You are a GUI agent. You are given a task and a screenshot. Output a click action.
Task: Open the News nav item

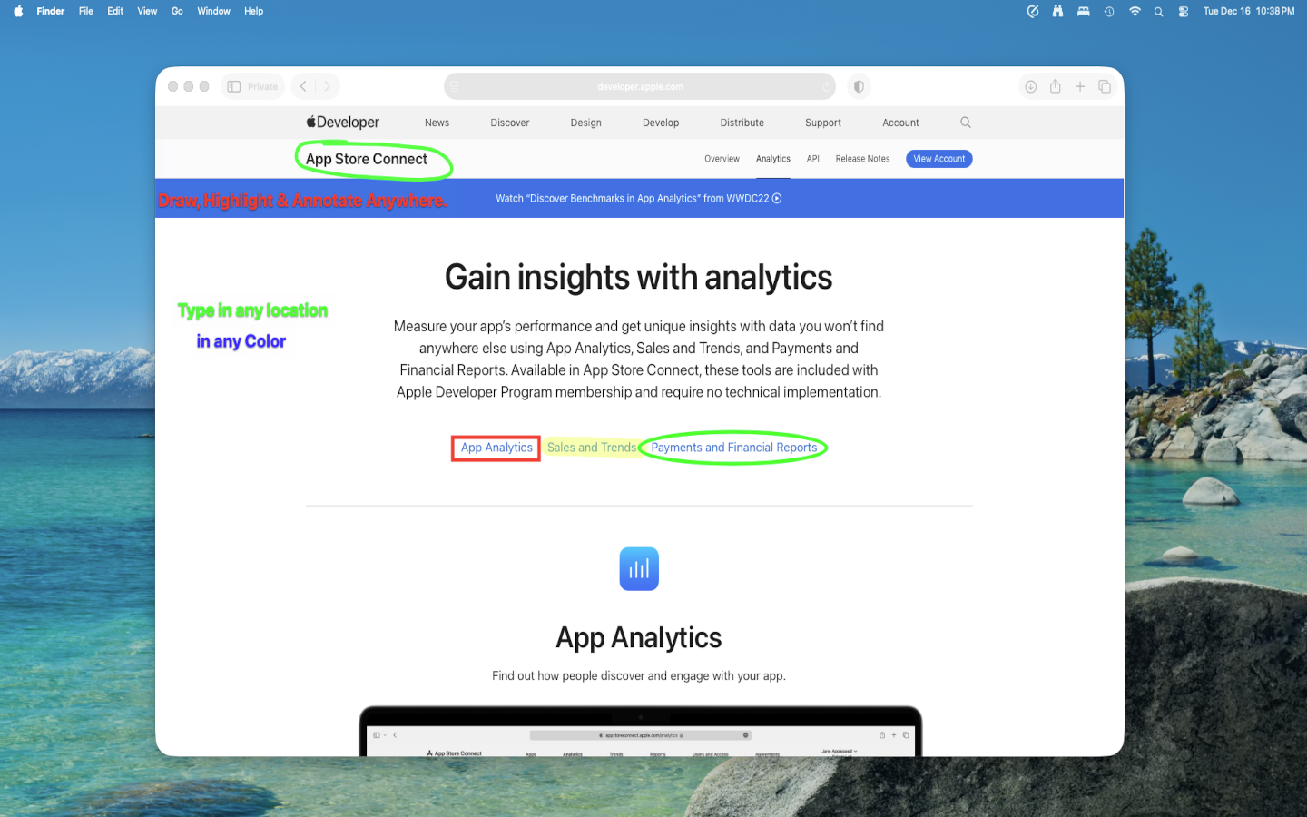(x=437, y=123)
